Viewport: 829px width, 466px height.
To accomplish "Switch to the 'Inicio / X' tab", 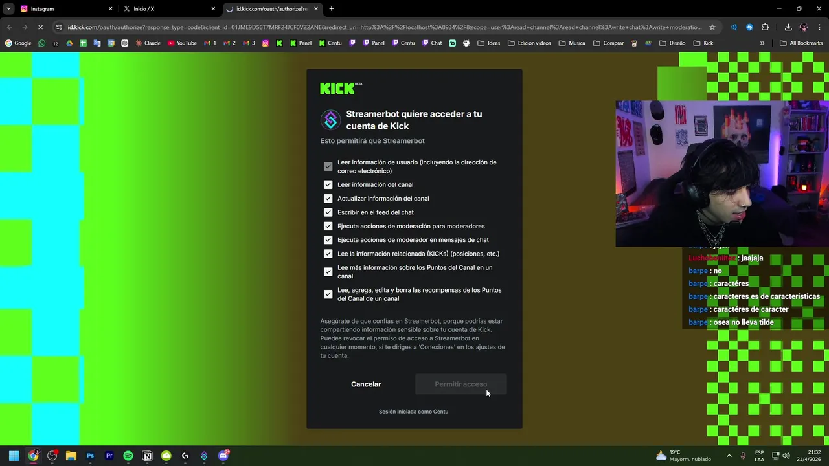I will [x=170, y=9].
